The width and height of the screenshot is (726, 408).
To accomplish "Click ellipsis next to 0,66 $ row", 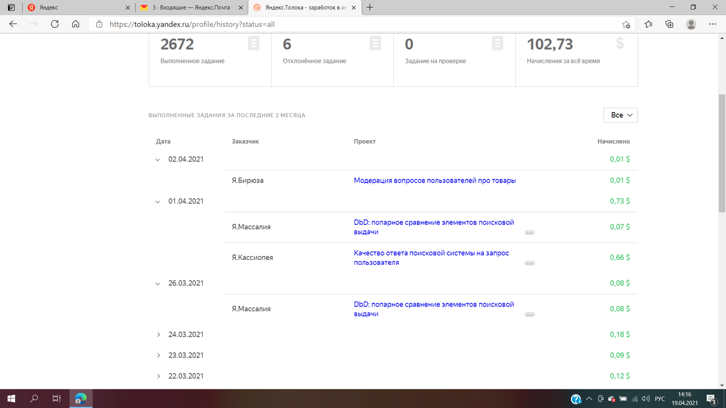I will point(530,264).
